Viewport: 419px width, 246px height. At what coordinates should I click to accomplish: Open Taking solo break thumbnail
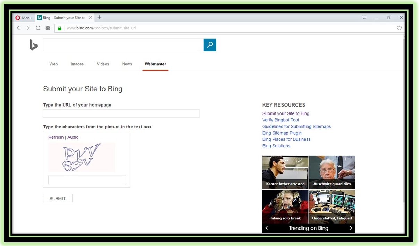pos(285,207)
